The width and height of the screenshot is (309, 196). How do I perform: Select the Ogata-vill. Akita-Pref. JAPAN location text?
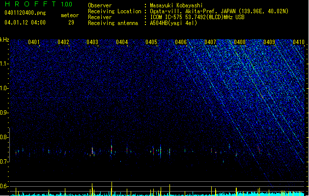219,11
